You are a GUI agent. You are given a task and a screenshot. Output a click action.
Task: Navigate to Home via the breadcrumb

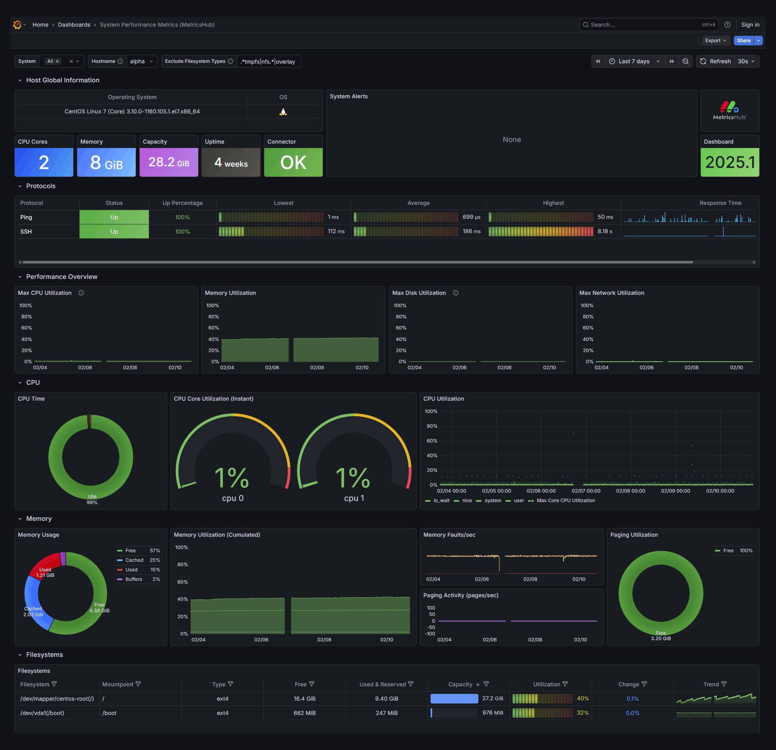[x=40, y=24]
